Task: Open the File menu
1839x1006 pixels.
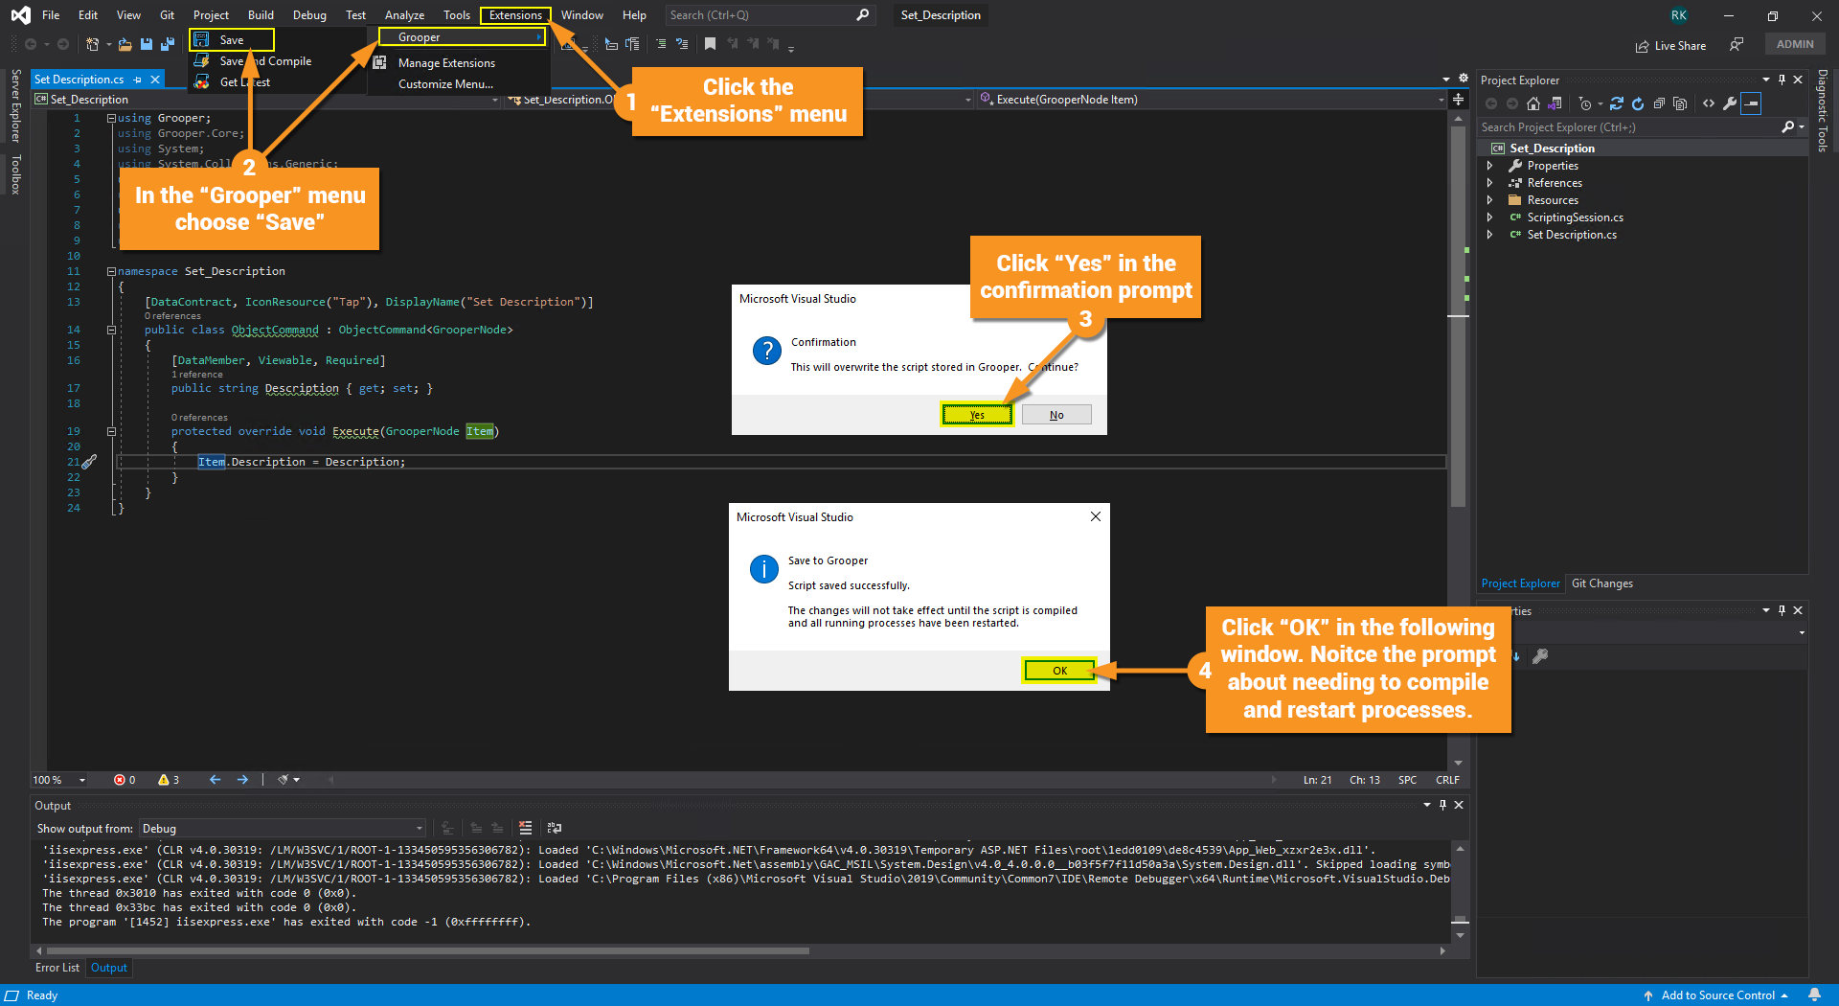Action: (x=51, y=15)
